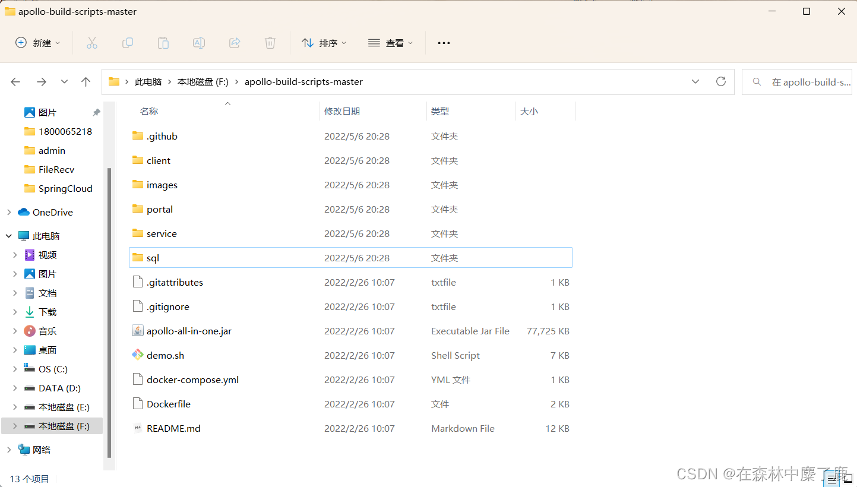857x487 pixels.
Task: Click the 77,725 KB size cell
Action: (x=548, y=331)
